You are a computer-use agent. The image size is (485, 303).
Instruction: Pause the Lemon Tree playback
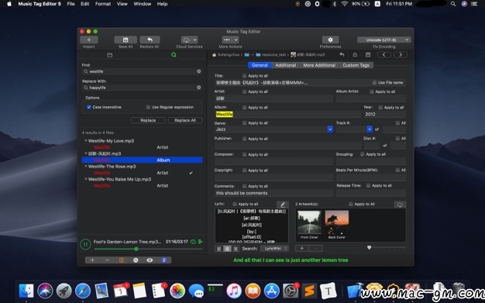(x=86, y=244)
